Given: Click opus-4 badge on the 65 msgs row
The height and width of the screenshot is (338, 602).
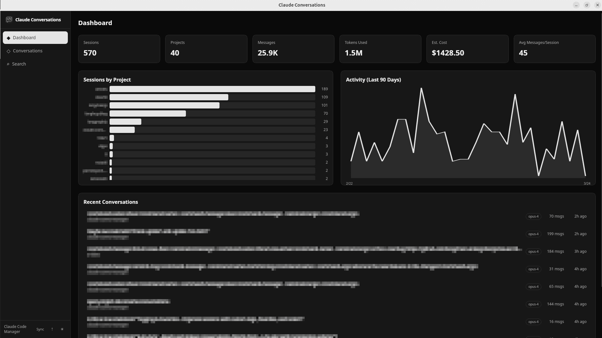Looking at the screenshot, I should point(533,287).
